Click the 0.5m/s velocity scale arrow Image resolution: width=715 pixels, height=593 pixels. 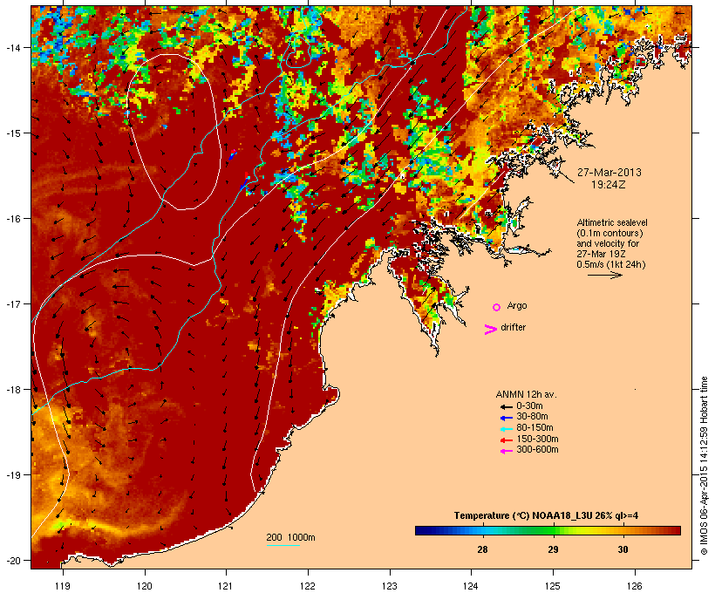604,275
